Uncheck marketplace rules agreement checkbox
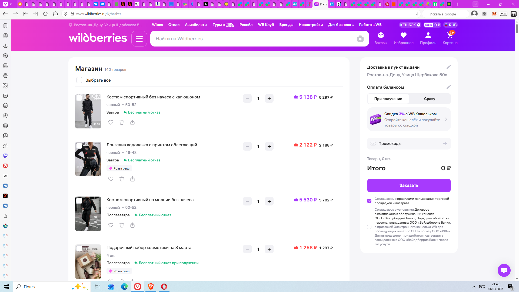Image resolution: width=519 pixels, height=292 pixels. pyautogui.click(x=369, y=201)
